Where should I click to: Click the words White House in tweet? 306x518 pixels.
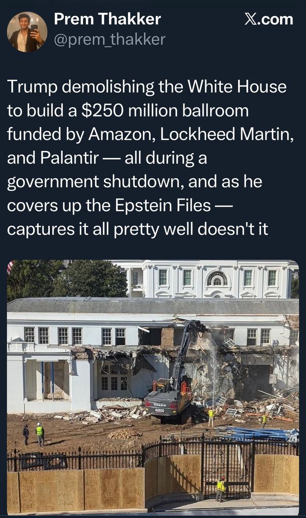click(237, 87)
